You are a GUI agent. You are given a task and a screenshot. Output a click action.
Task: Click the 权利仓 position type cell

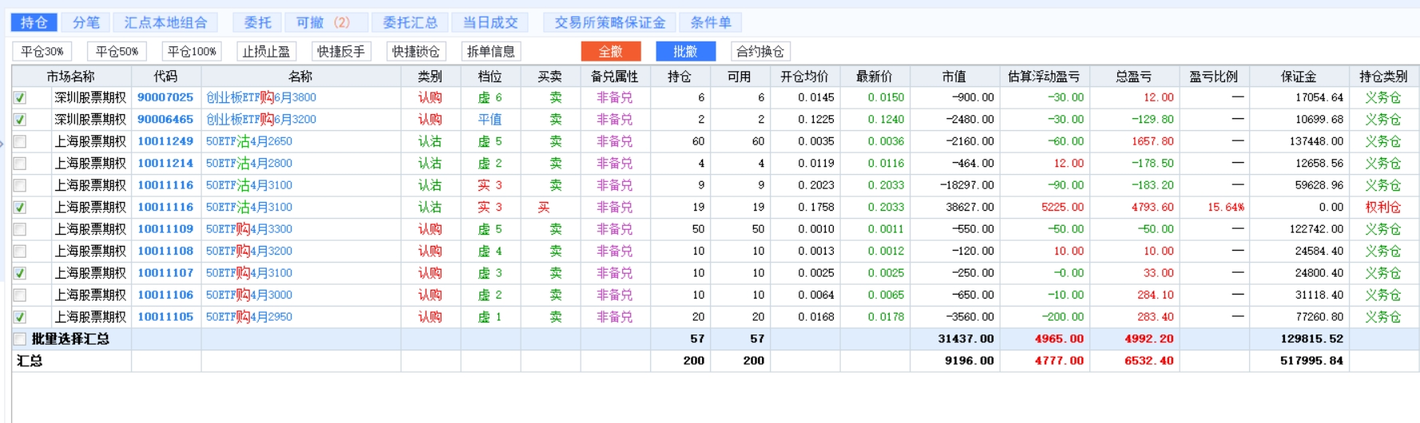pyautogui.click(x=1383, y=208)
